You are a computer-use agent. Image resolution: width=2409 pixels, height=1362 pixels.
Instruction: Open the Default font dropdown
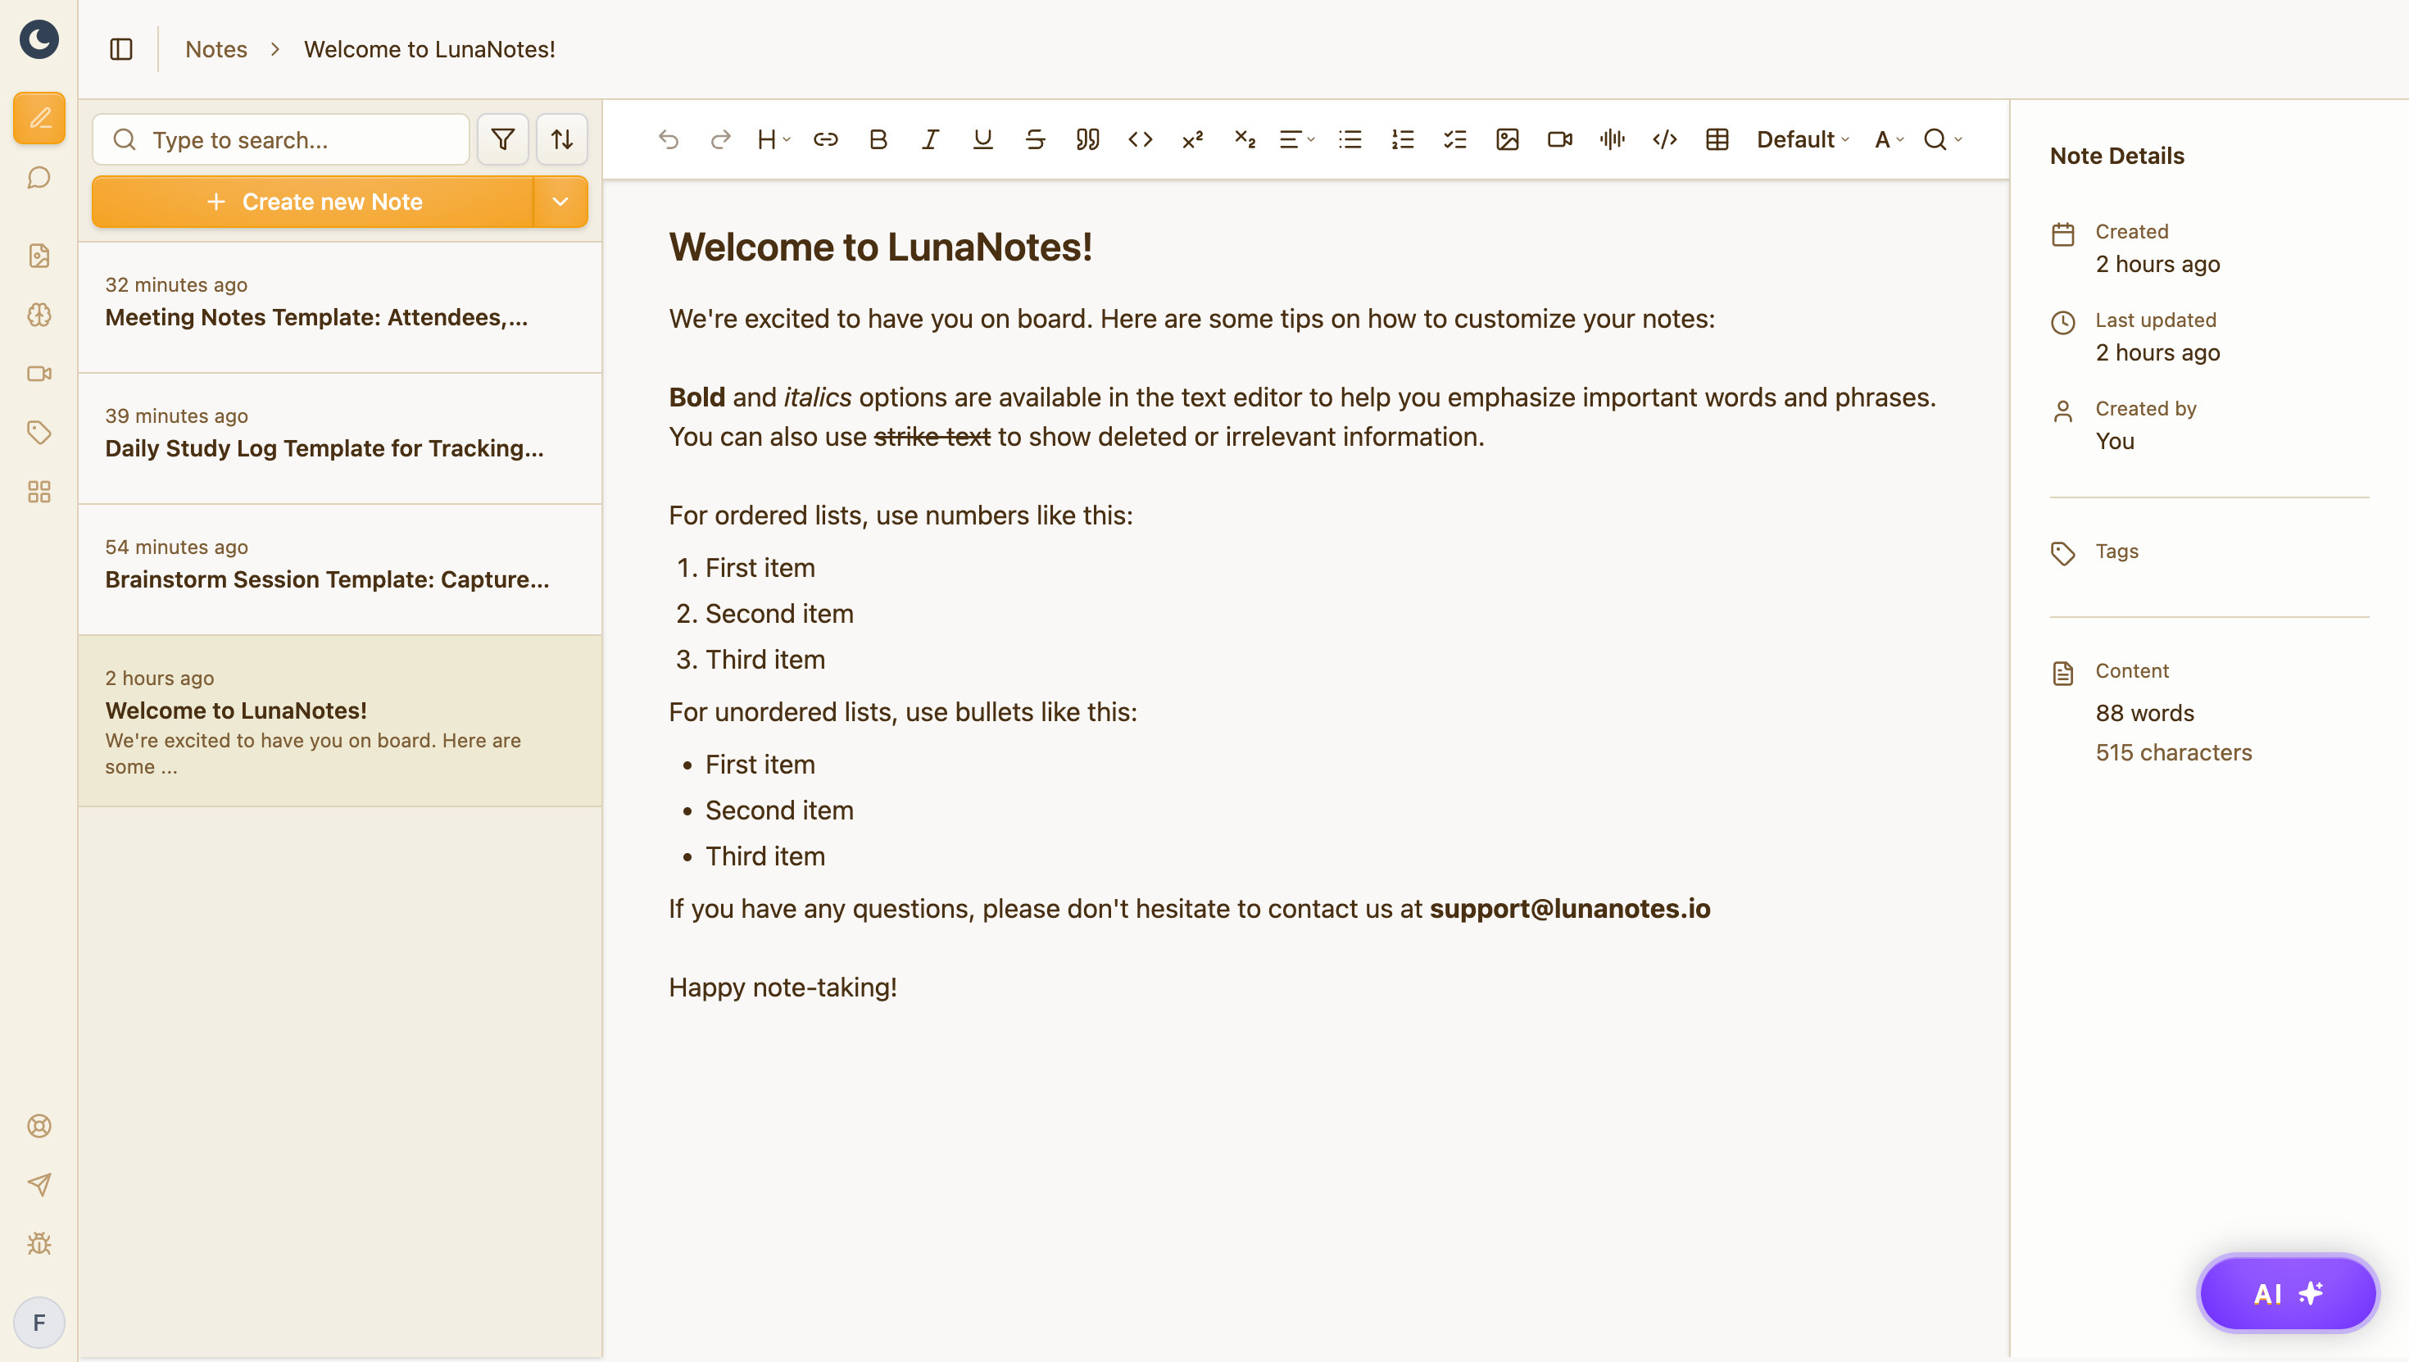pyautogui.click(x=1801, y=140)
